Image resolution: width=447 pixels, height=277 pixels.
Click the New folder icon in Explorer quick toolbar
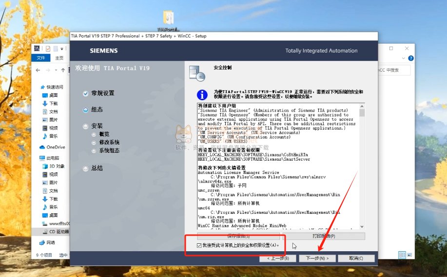[56, 49]
